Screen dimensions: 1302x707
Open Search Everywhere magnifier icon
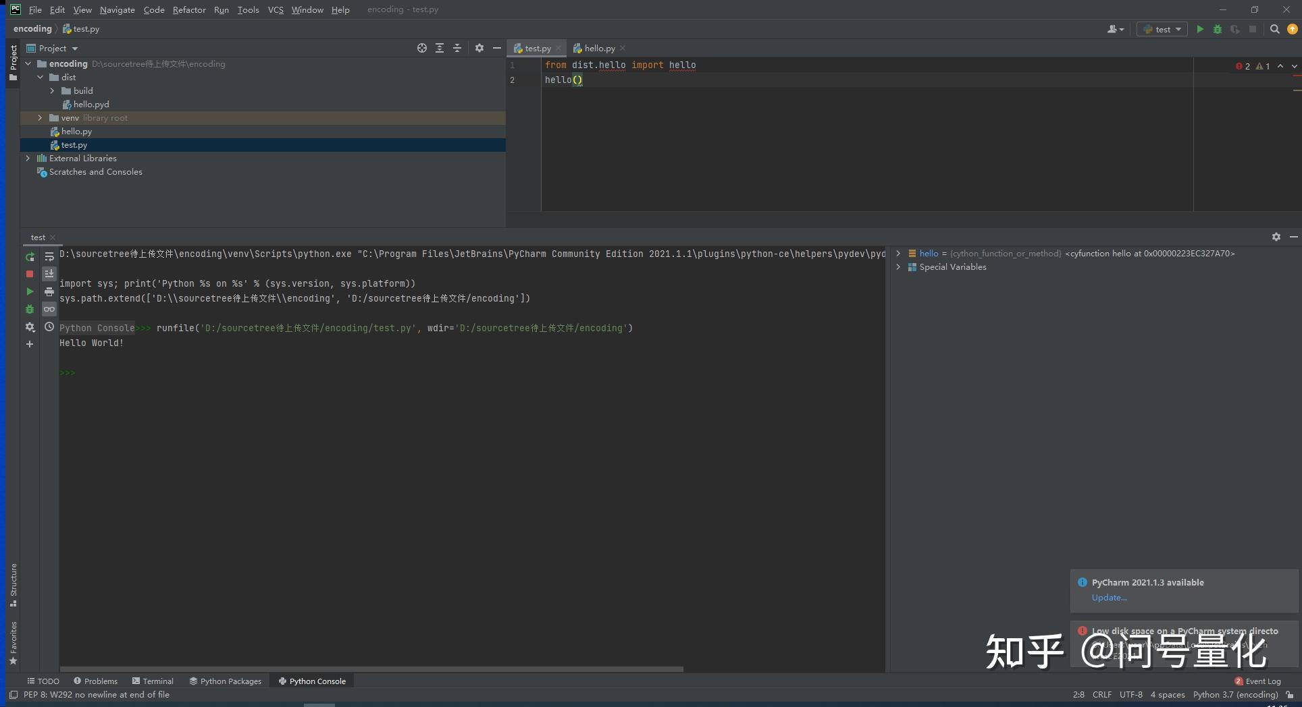[1275, 29]
